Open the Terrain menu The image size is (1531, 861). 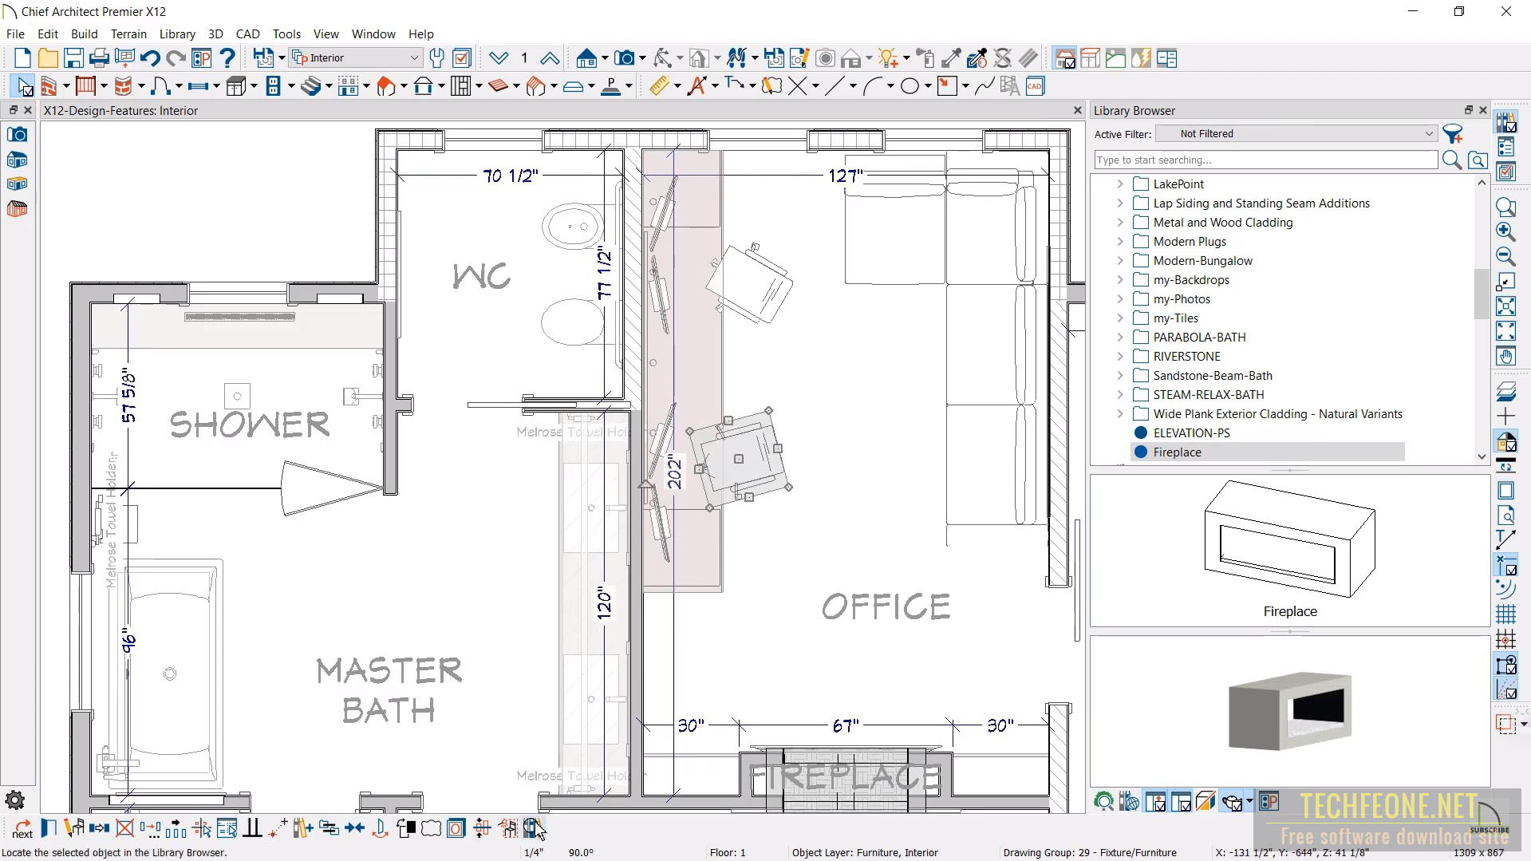(128, 34)
